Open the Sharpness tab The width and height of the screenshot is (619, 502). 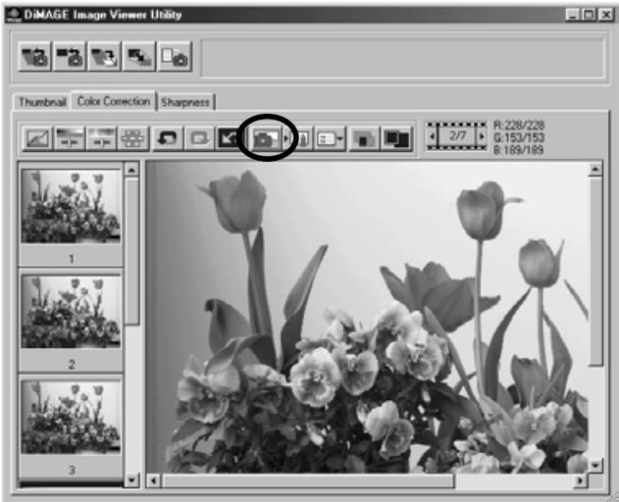coord(185,102)
